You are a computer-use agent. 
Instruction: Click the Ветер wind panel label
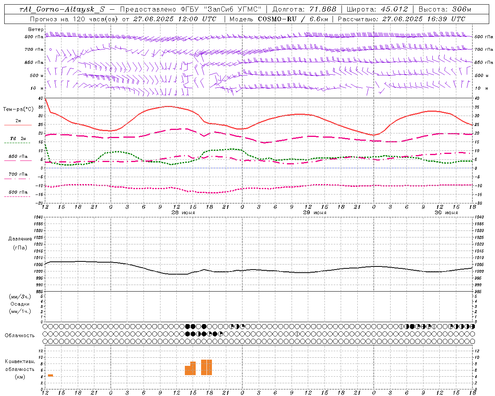pos(36,29)
